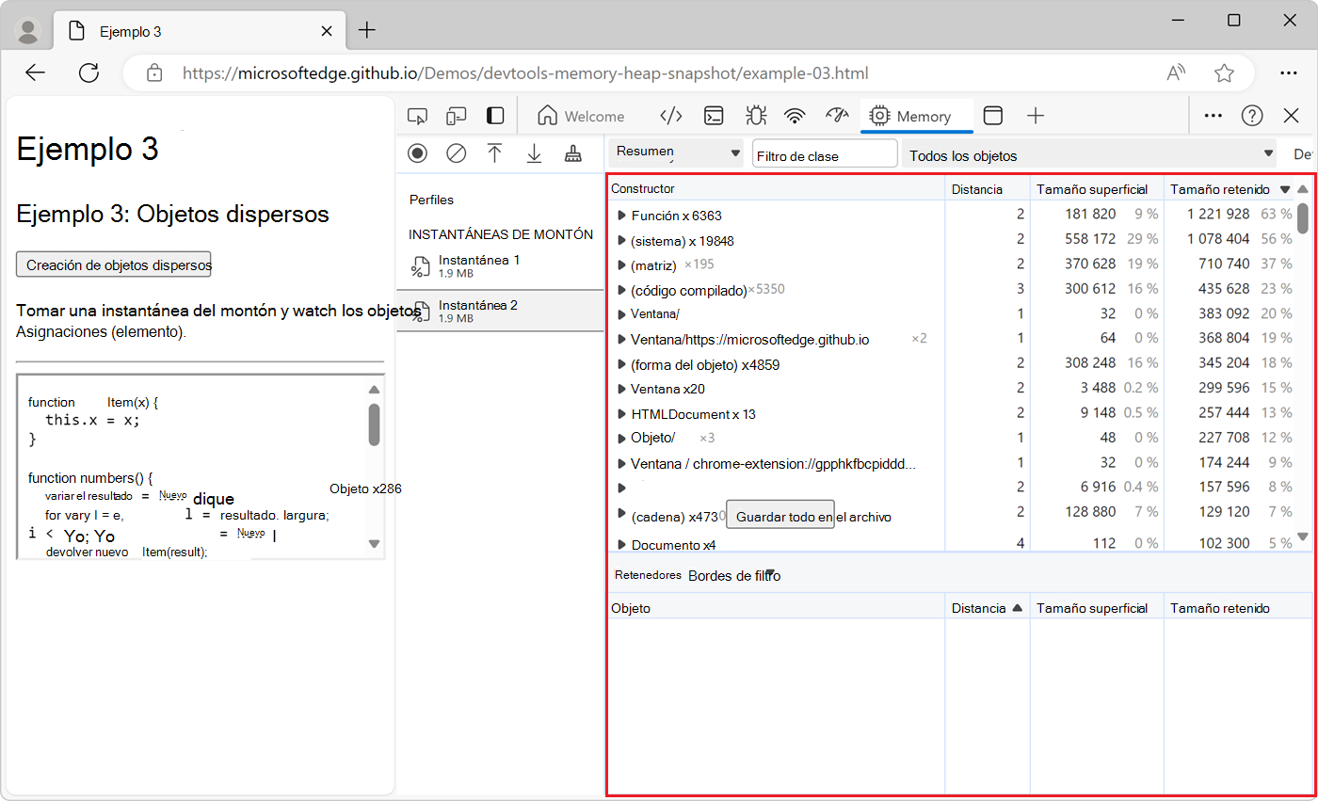
Task: Click the clear all profiles icon
Action: pos(457,153)
